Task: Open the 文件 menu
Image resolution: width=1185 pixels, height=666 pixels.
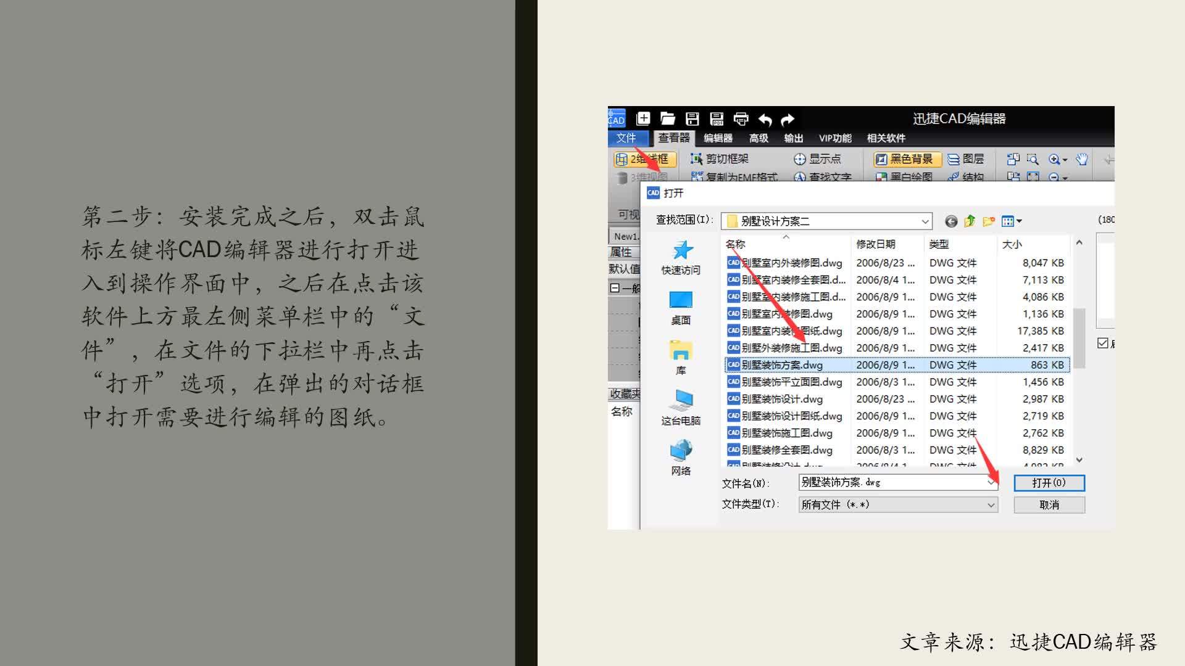Action: [626, 138]
